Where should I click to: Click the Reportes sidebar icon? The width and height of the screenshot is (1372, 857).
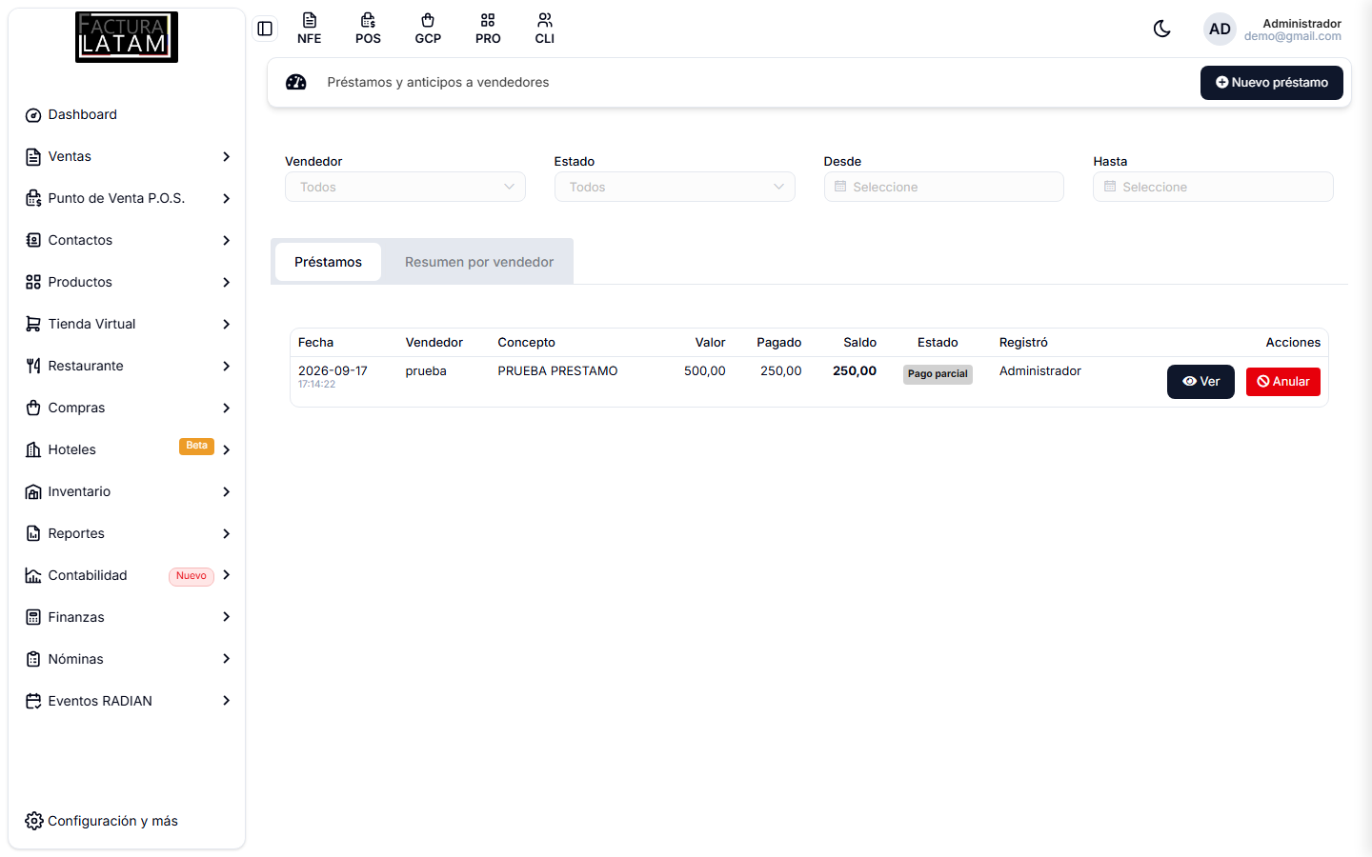[x=33, y=533]
